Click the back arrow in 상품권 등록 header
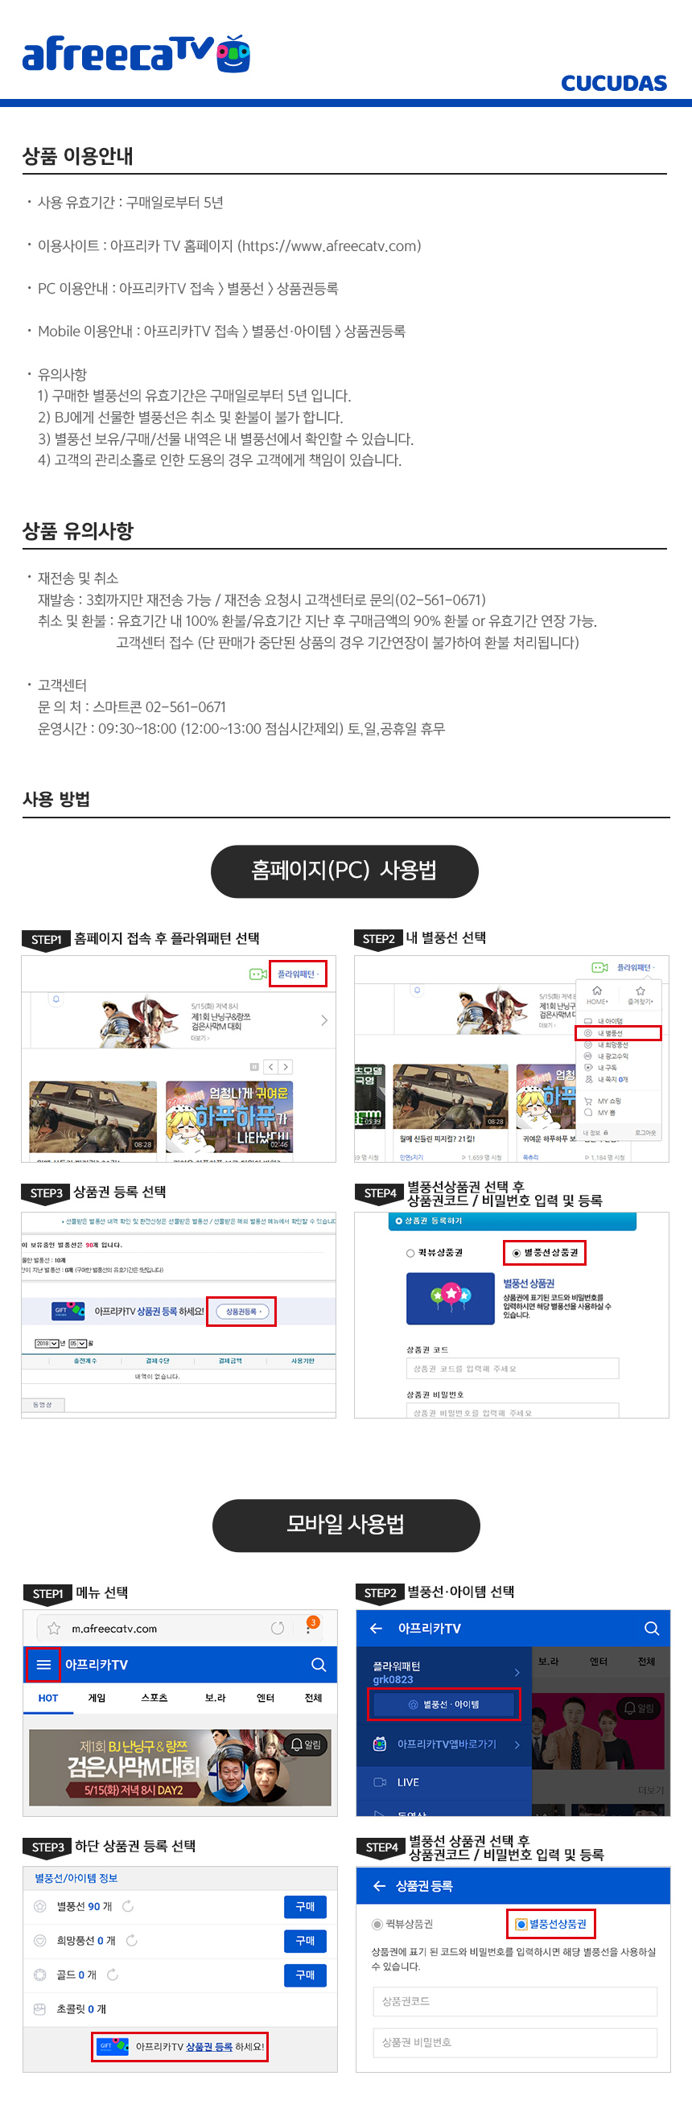This screenshot has height=2113, width=692. click(379, 1886)
